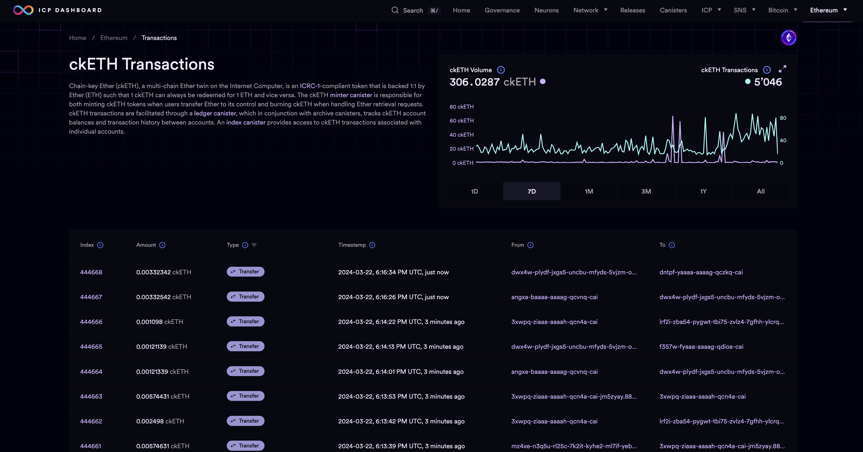
Task: Open sender angxa-baaaa-aaaag-qcvnq-cai in row 444667
Action: pos(554,297)
